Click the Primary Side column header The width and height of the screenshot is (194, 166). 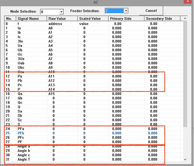tap(126, 19)
